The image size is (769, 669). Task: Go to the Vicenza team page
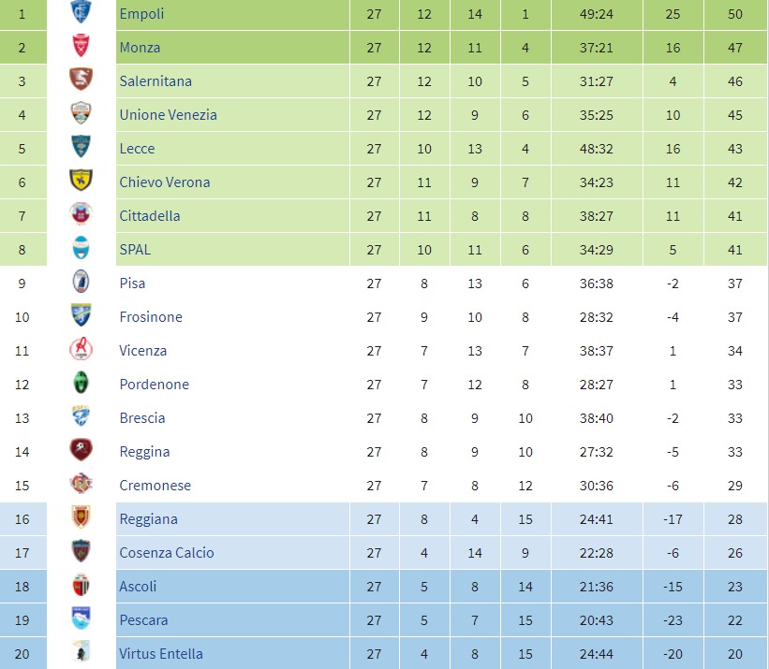(x=143, y=351)
